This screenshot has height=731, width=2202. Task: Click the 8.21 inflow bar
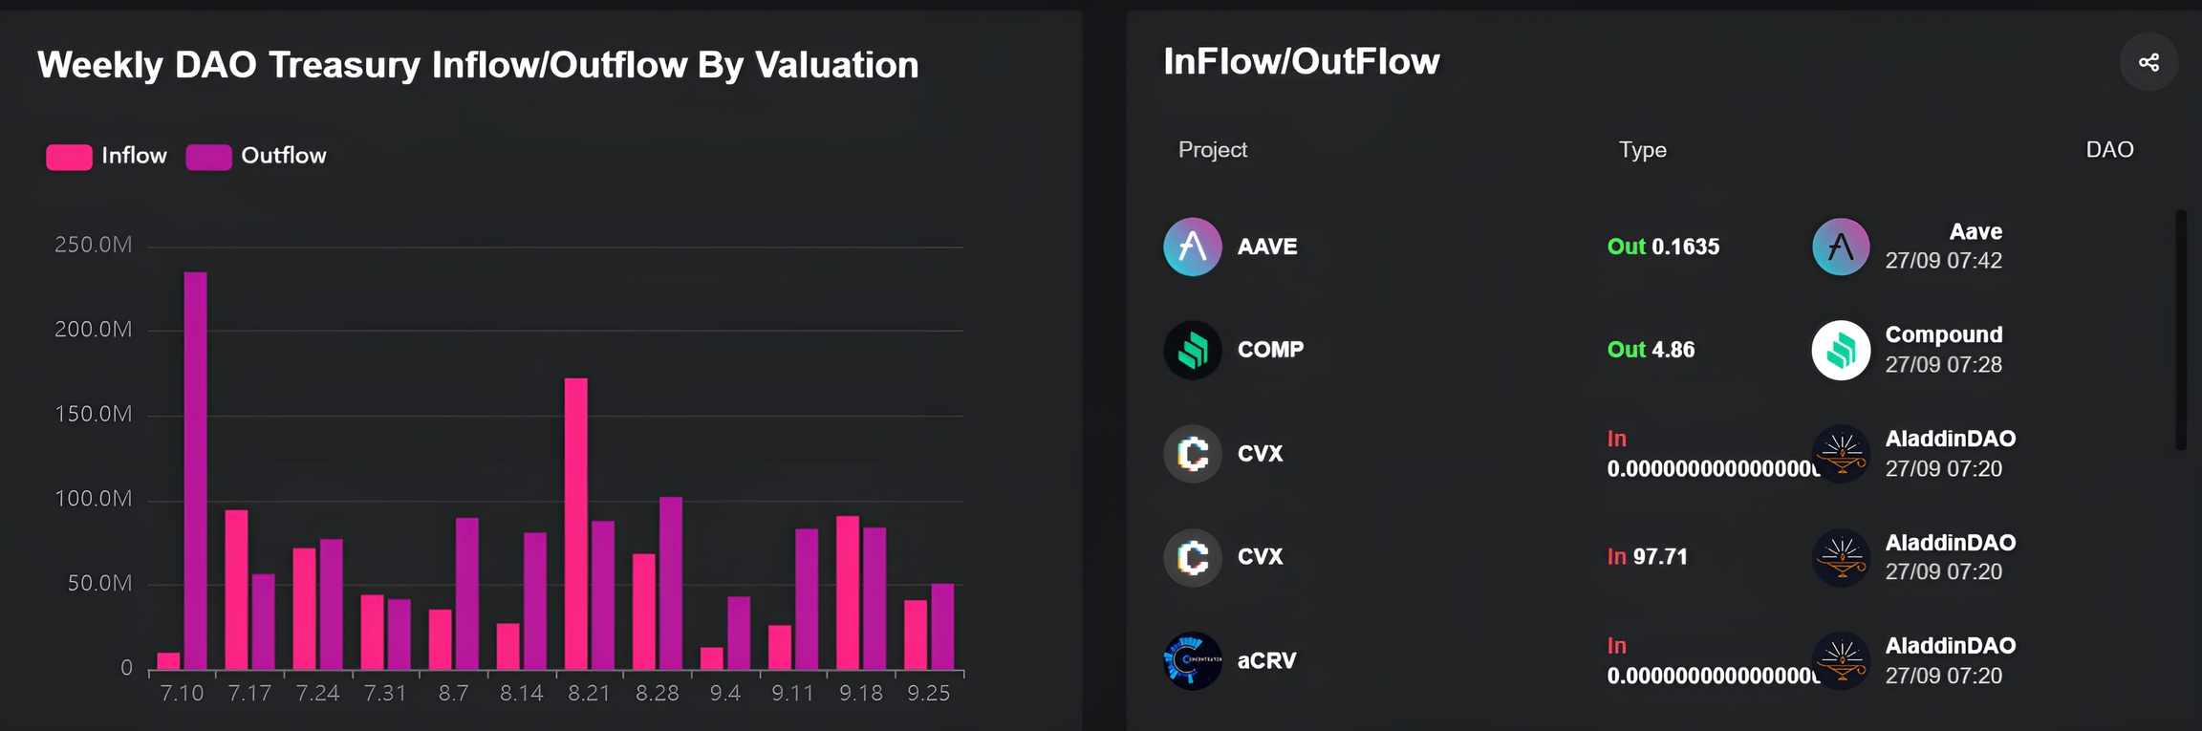(x=575, y=524)
